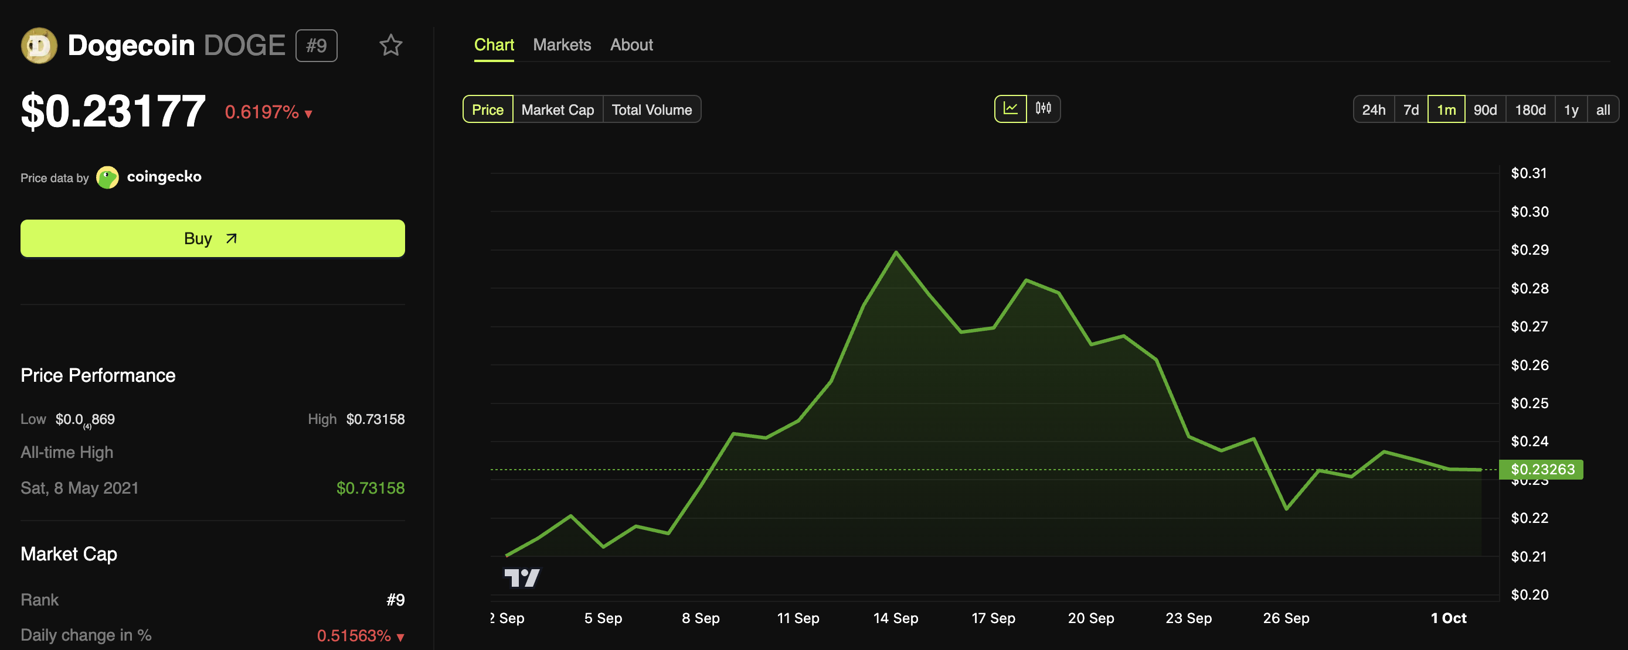Click the CoinGecko logo
The width and height of the screenshot is (1628, 650).
pyautogui.click(x=107, y=177)
